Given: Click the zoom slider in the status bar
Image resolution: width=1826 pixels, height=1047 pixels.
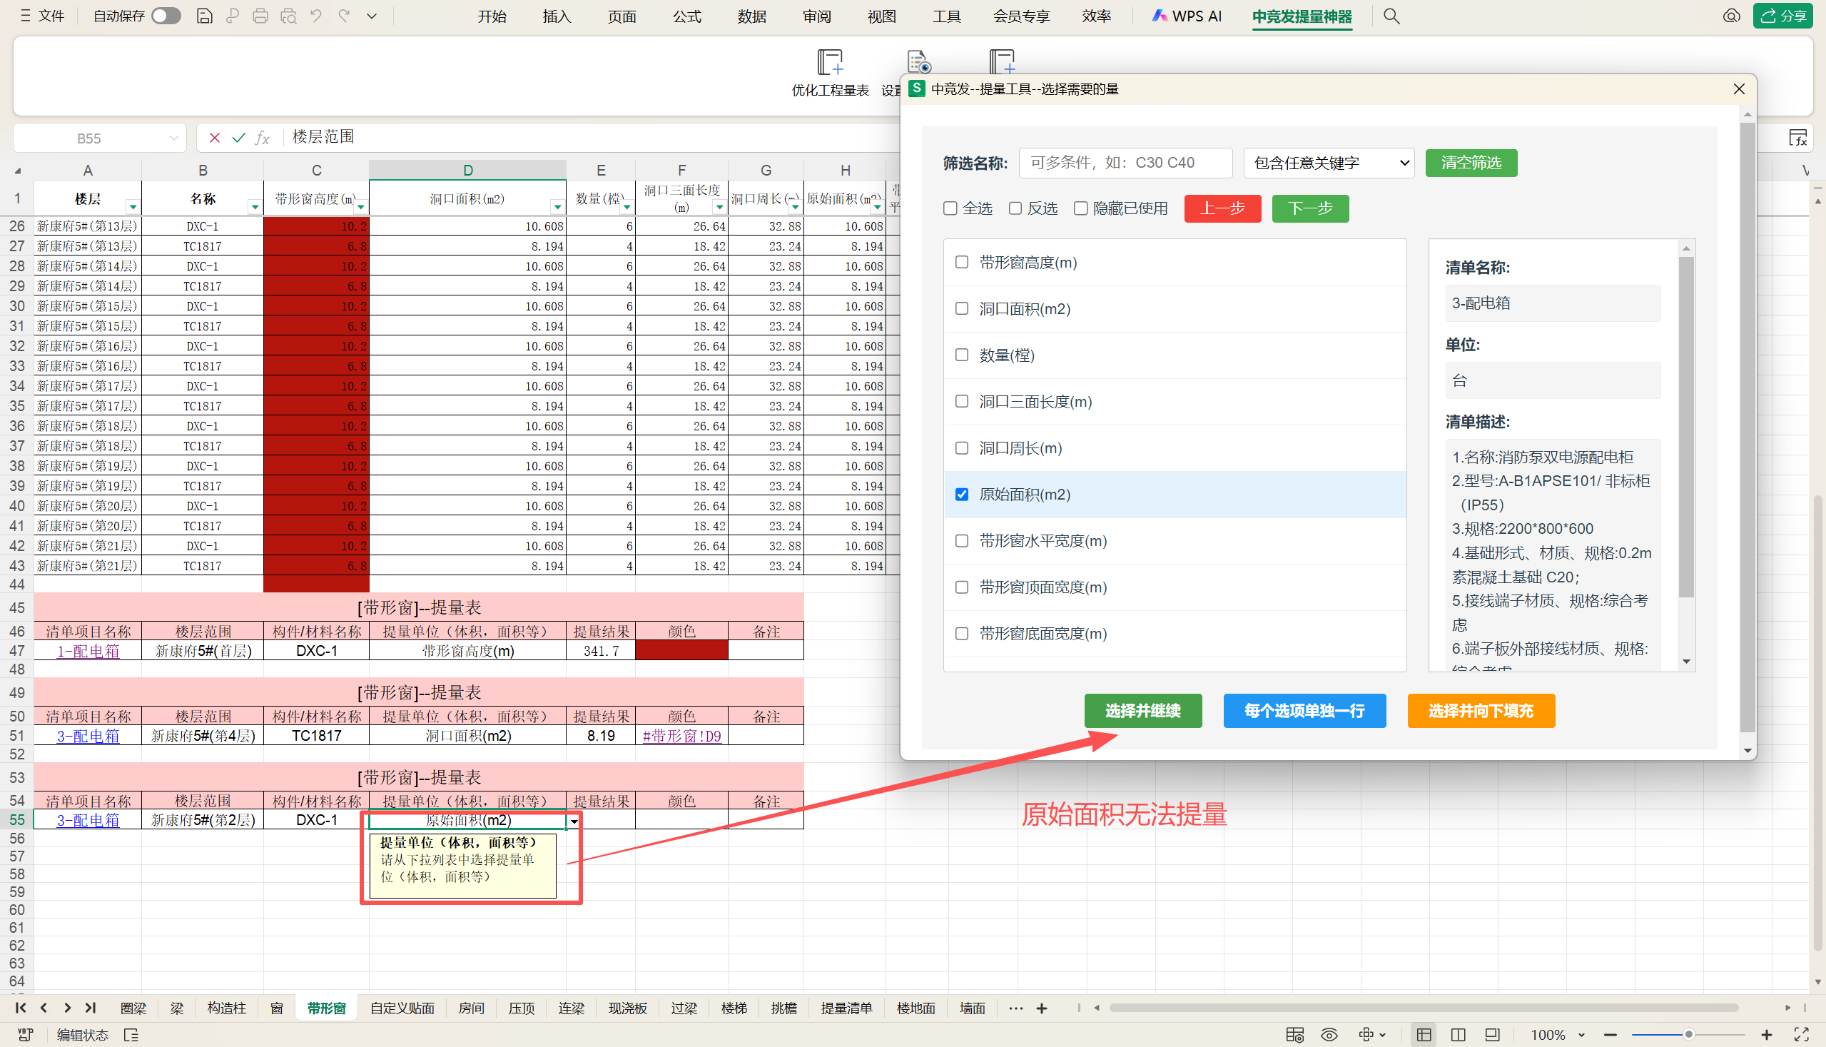Looking at the screenshot, I should (1688, 1035).
